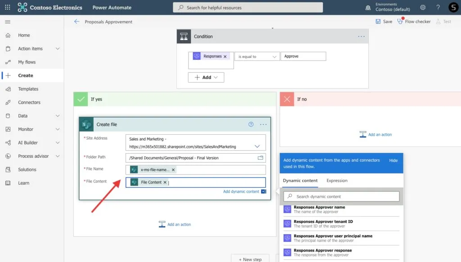
Task: Click the Approve value field
Action: pyautogui.click(x=303, y=56)
